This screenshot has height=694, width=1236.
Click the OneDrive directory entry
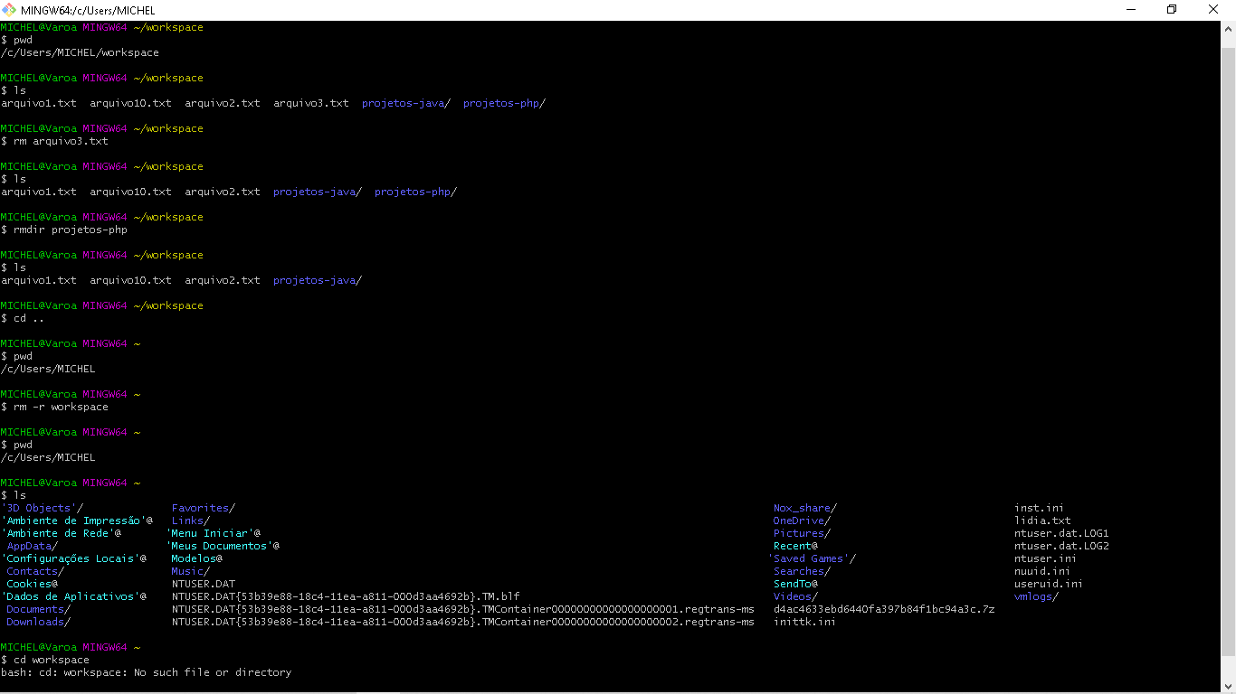802,520
